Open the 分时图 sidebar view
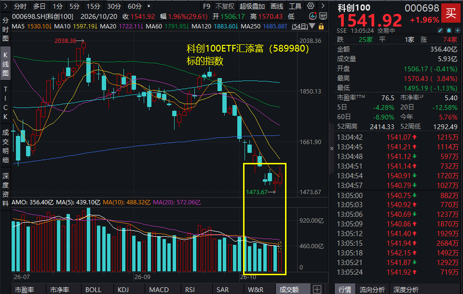Screen dimensions: 463x294 click(5, 29)
